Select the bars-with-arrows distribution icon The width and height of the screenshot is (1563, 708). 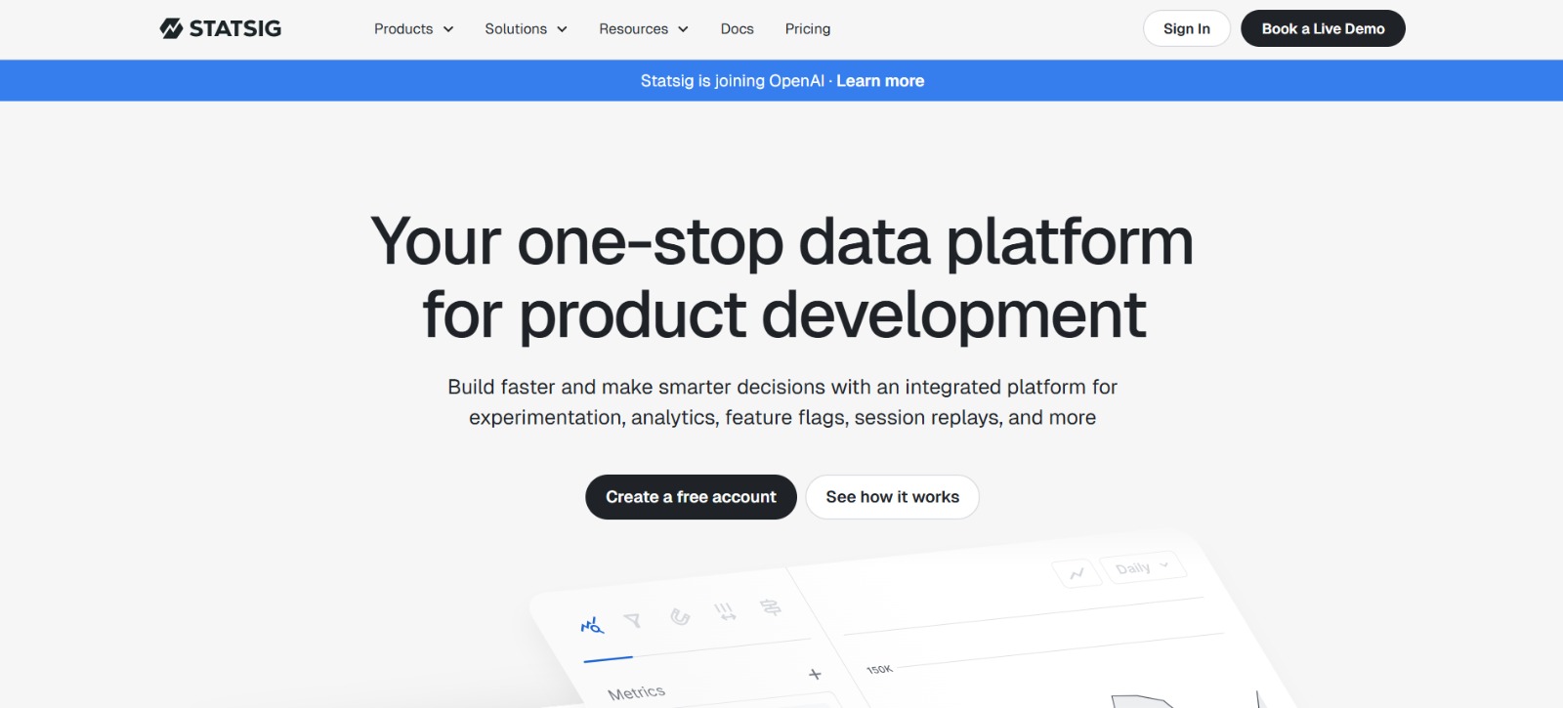tap(725, 612)
